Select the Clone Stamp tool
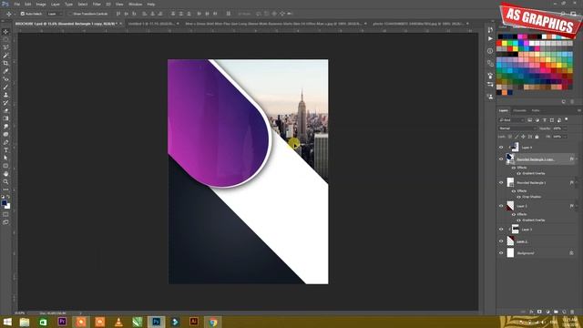Viewport: 583px width, 328px height. click(x=5, y=95)
